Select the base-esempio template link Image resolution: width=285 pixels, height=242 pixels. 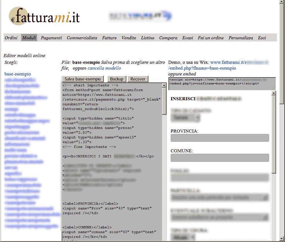[x=18, y=74]
